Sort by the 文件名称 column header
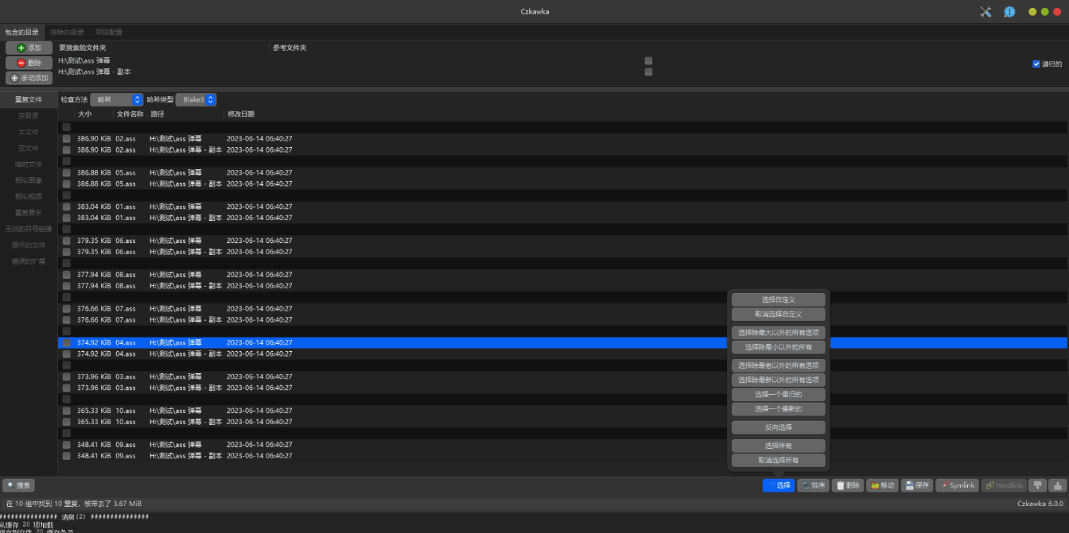The image size is (1069, 533). [130, 114]
